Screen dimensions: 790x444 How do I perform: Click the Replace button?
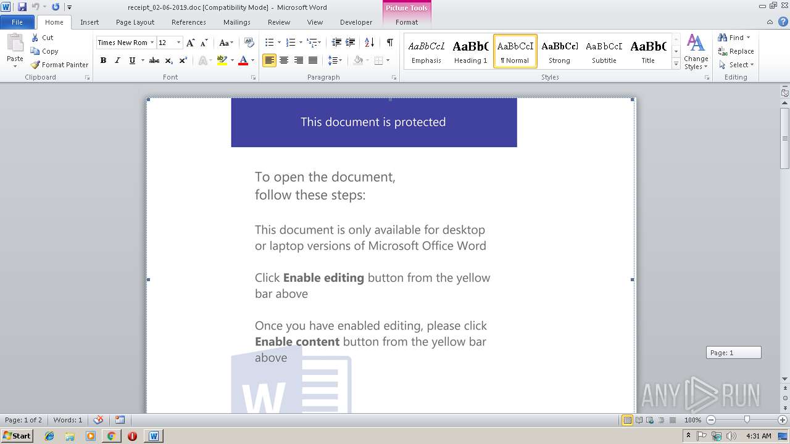736,51
